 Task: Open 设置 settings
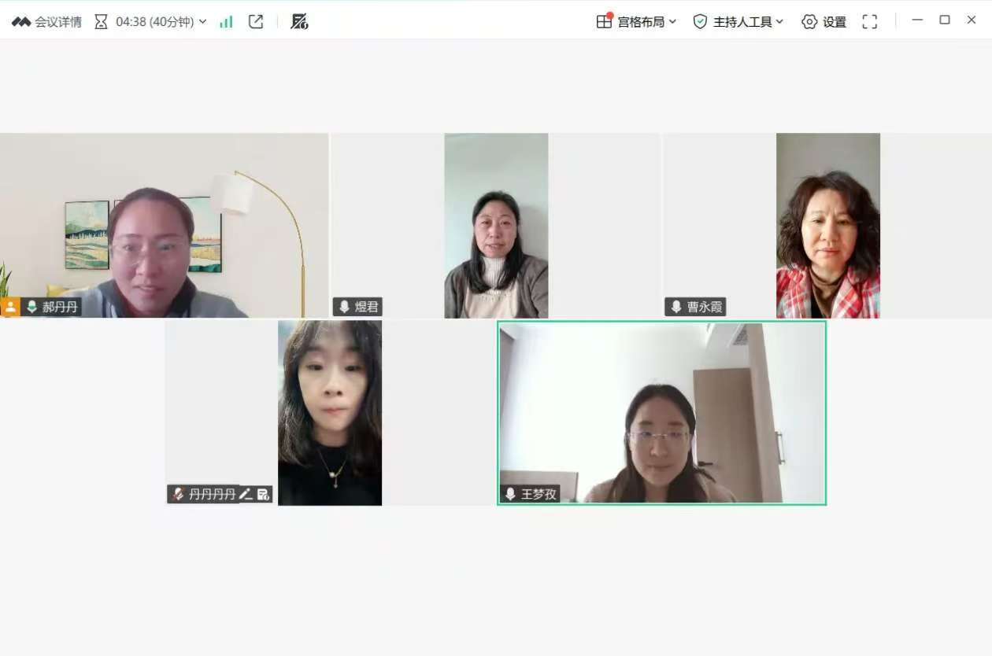coord(824,22)
